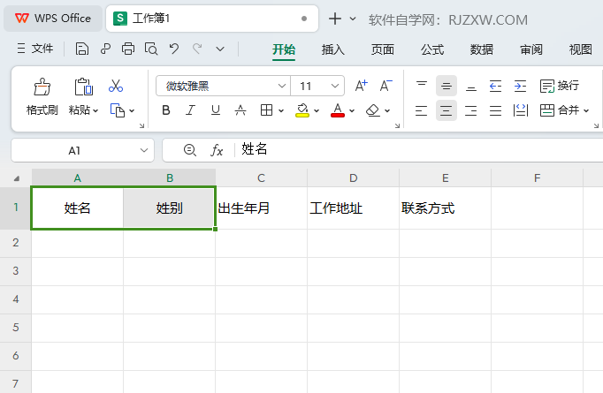
Task: Click the Paste clipboard icon
Action: [83, 87]
